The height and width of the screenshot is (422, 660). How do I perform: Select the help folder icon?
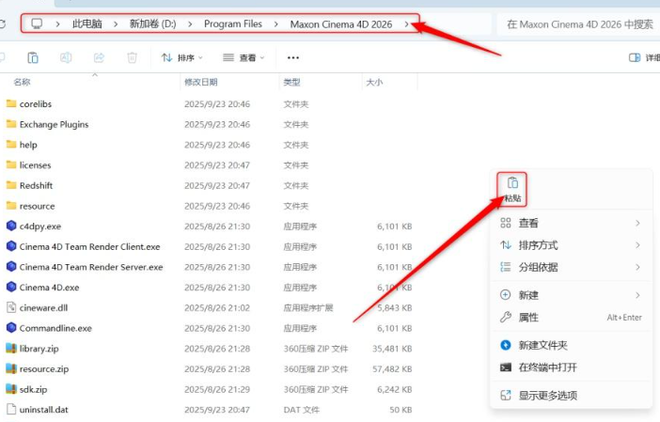[11, 145]
